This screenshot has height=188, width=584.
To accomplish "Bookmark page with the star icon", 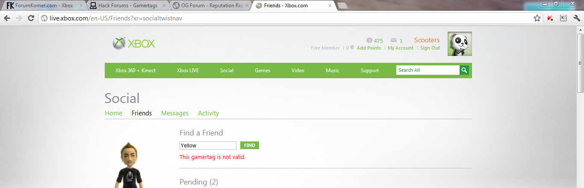I will 537,18.
